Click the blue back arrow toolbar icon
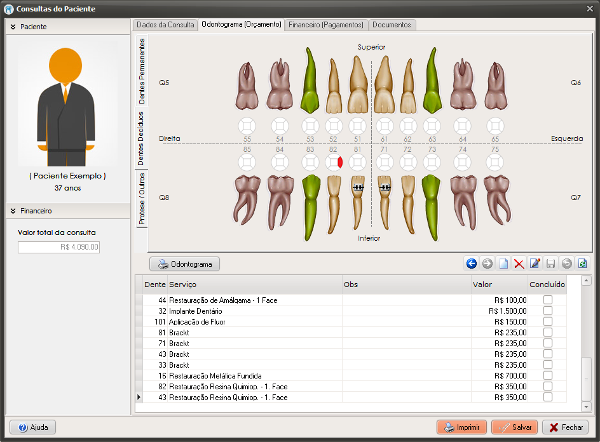Screen dimensions: 600x442 472,264
